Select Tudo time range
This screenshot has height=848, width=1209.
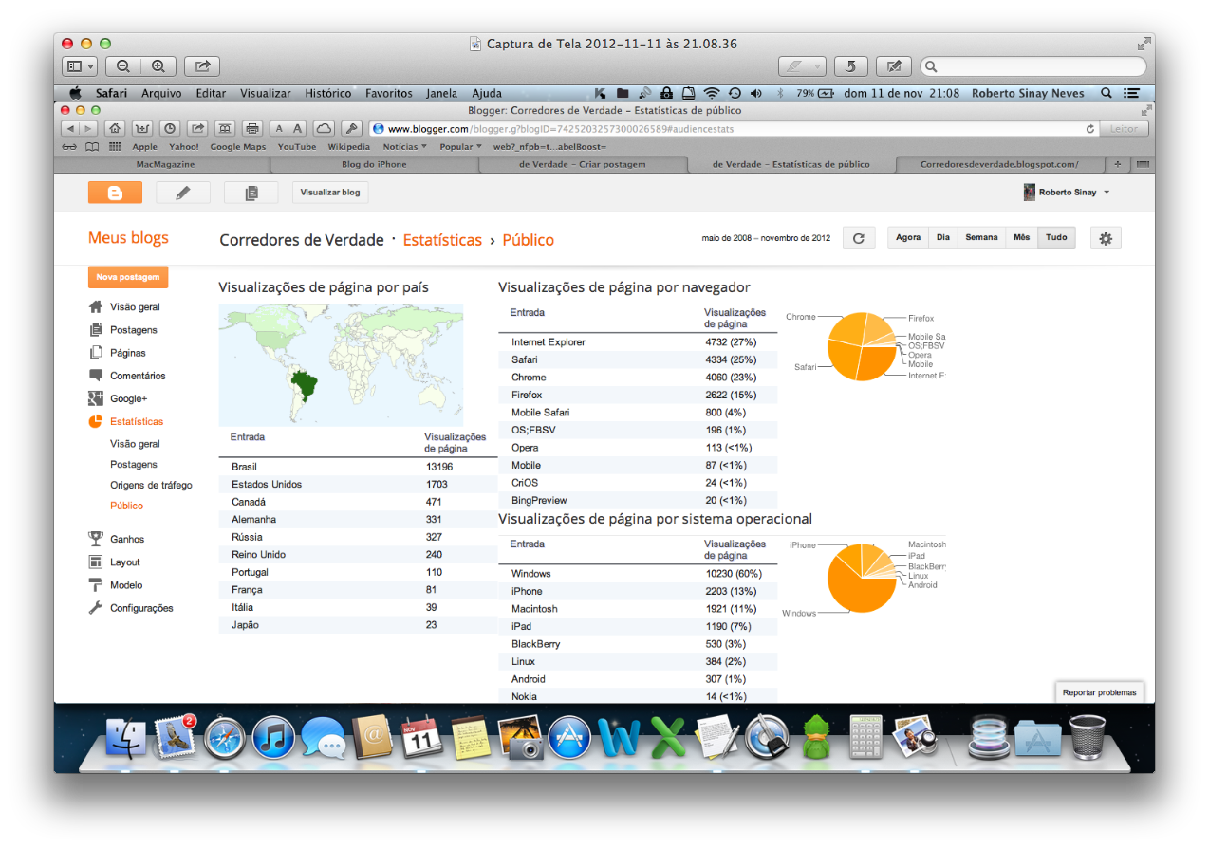pos(1056,238)
